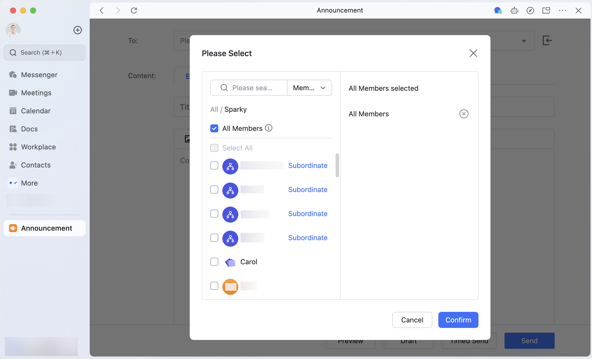Check the fourth department checkbox

(x=214, y=238)
